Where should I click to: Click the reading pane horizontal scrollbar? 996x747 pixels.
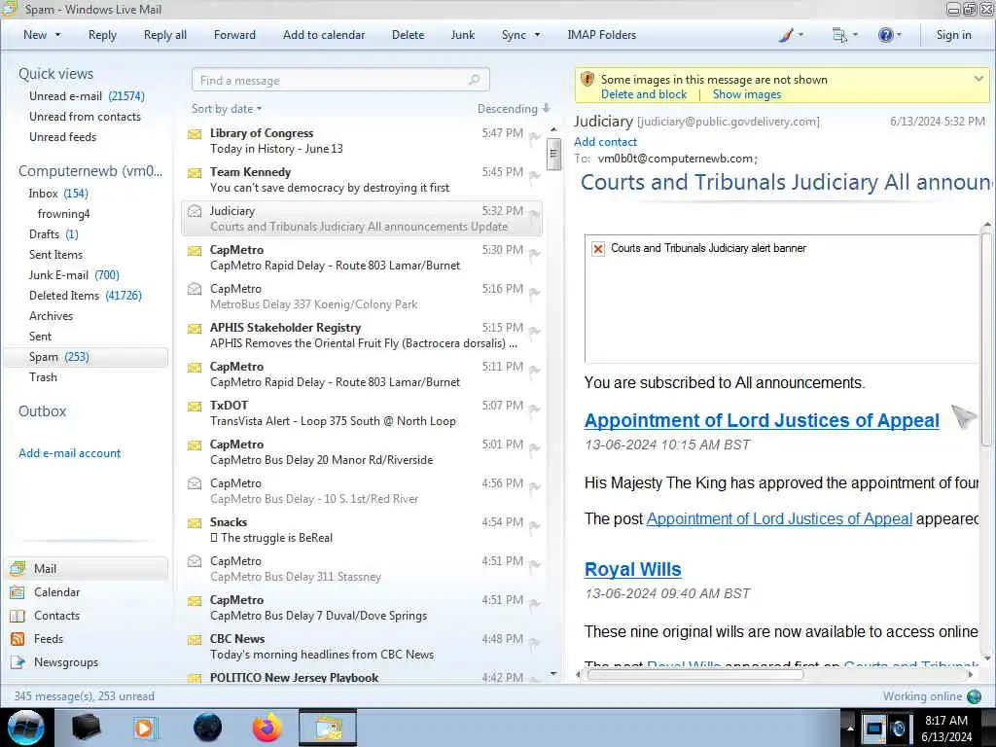coord(695,675)
